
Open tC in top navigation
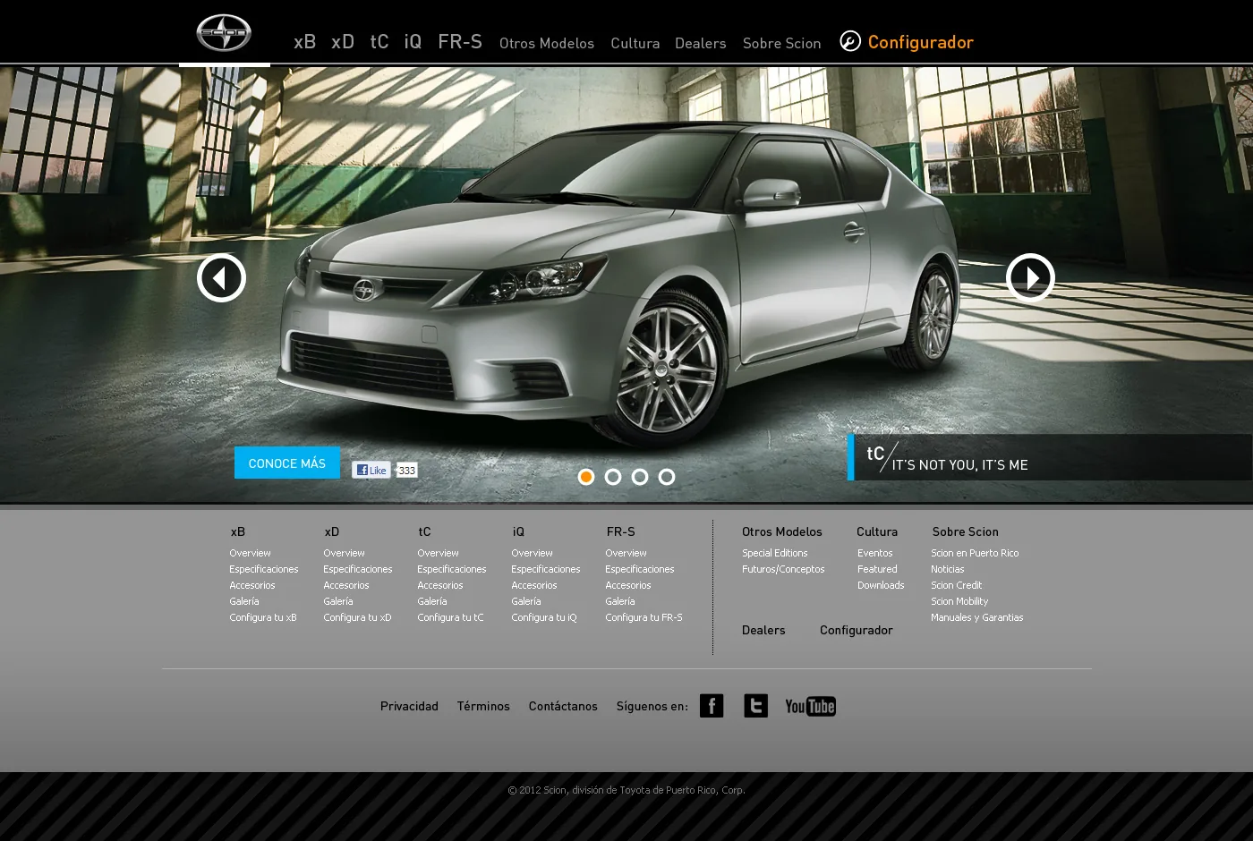[379, 42]
